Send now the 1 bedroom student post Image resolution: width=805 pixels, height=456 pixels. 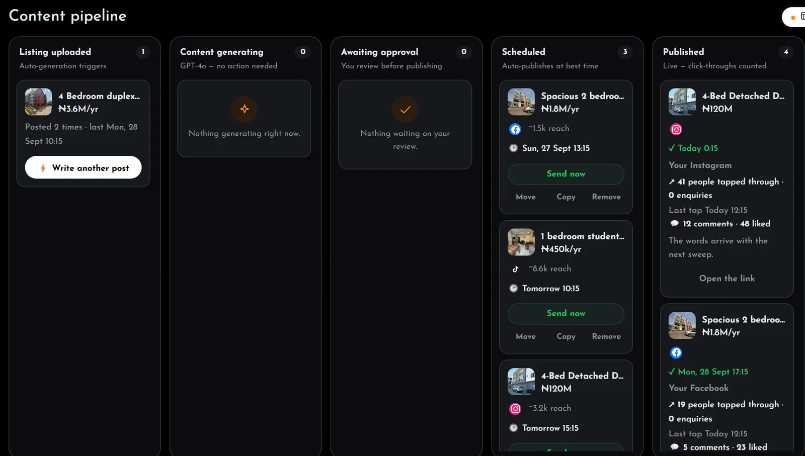566,313
